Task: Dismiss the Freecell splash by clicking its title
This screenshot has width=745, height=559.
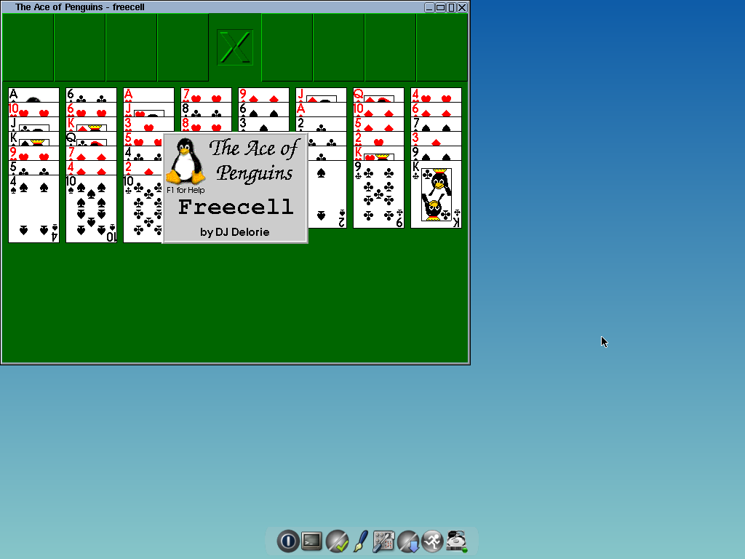Action: tap(236, 207)
